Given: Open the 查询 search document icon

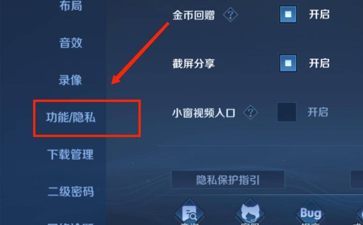Looking at the screenshot, I should tap(189, 213).
